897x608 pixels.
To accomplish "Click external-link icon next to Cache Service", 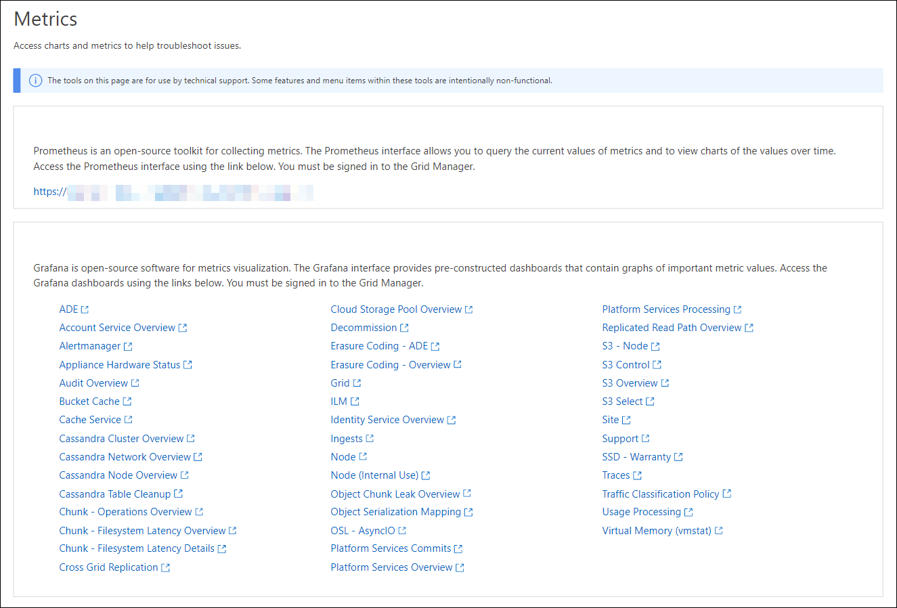I will (x=128, y=420).
